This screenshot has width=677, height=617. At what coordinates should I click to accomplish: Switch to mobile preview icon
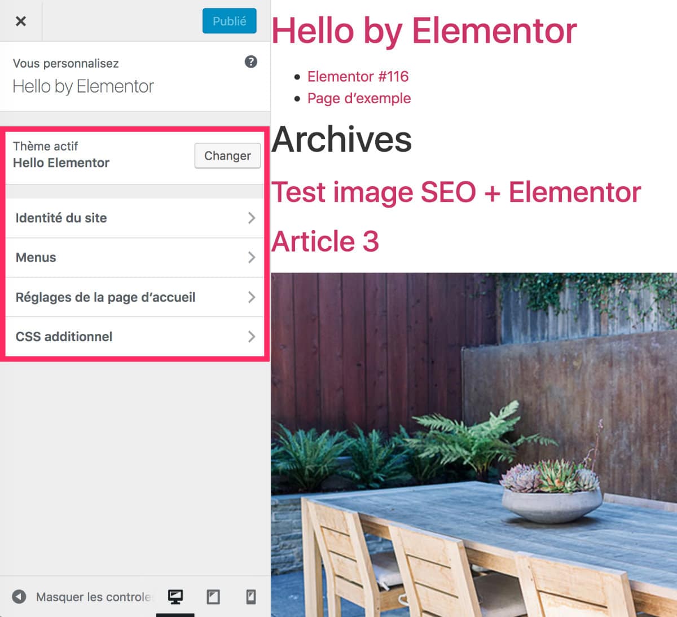pos(251,597)
